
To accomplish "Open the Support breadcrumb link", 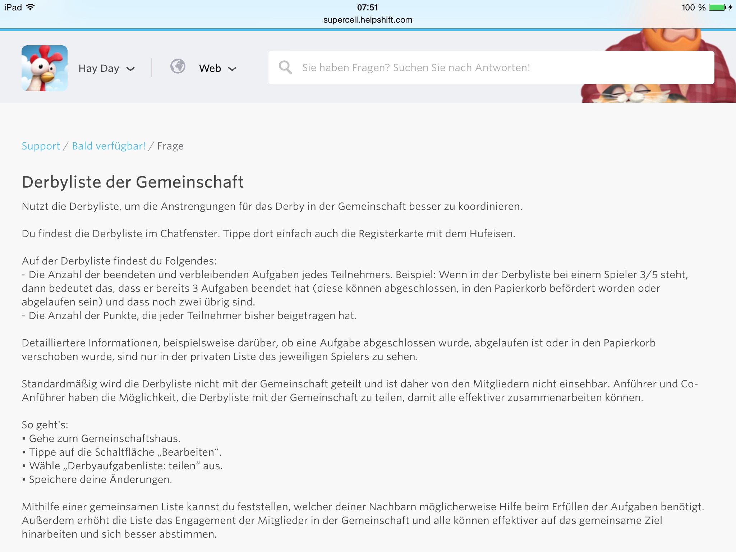I will [x=41, y=146].
